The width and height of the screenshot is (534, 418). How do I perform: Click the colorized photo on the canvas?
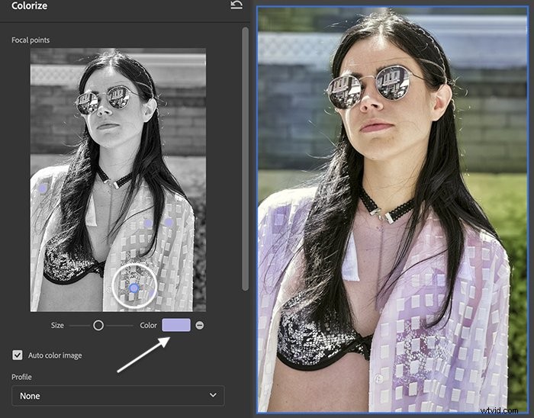click(x=392, y=209)
